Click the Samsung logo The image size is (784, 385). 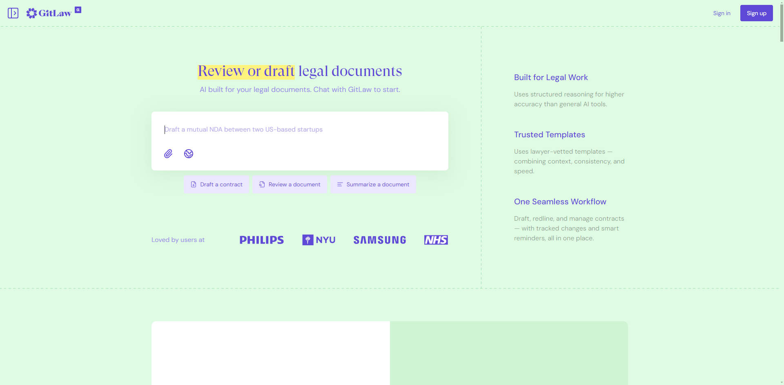(x=380, y=240)
